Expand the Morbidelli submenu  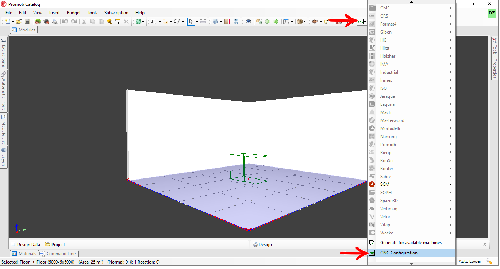(x=451, y=128)
